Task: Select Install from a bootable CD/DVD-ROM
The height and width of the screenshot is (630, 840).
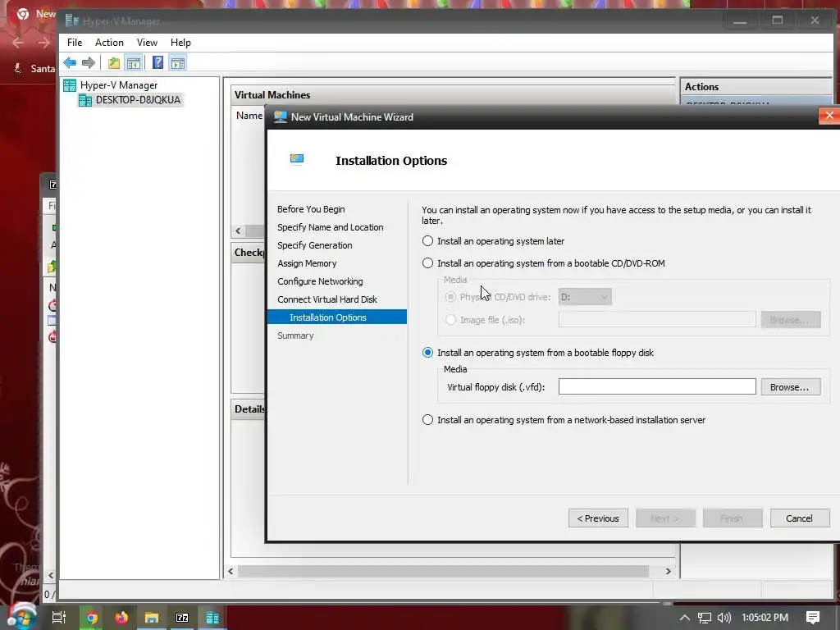Action: 427,263
